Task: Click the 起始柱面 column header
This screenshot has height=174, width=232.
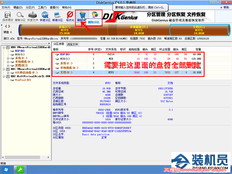Action: pos(134,49)
